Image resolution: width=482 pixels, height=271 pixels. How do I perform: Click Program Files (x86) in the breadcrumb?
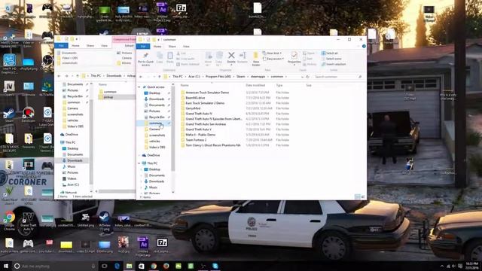pos(218,77)
